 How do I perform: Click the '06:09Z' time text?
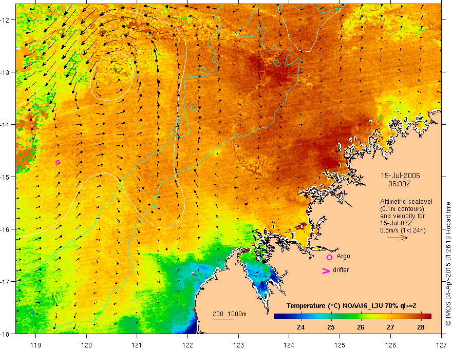point(399,184)
